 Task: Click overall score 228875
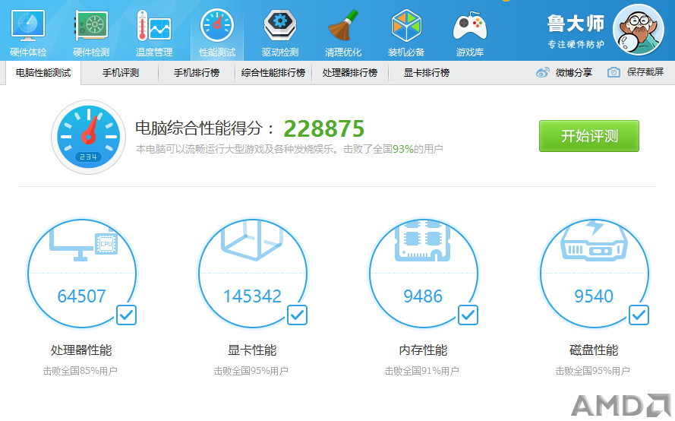coord(324,129)
